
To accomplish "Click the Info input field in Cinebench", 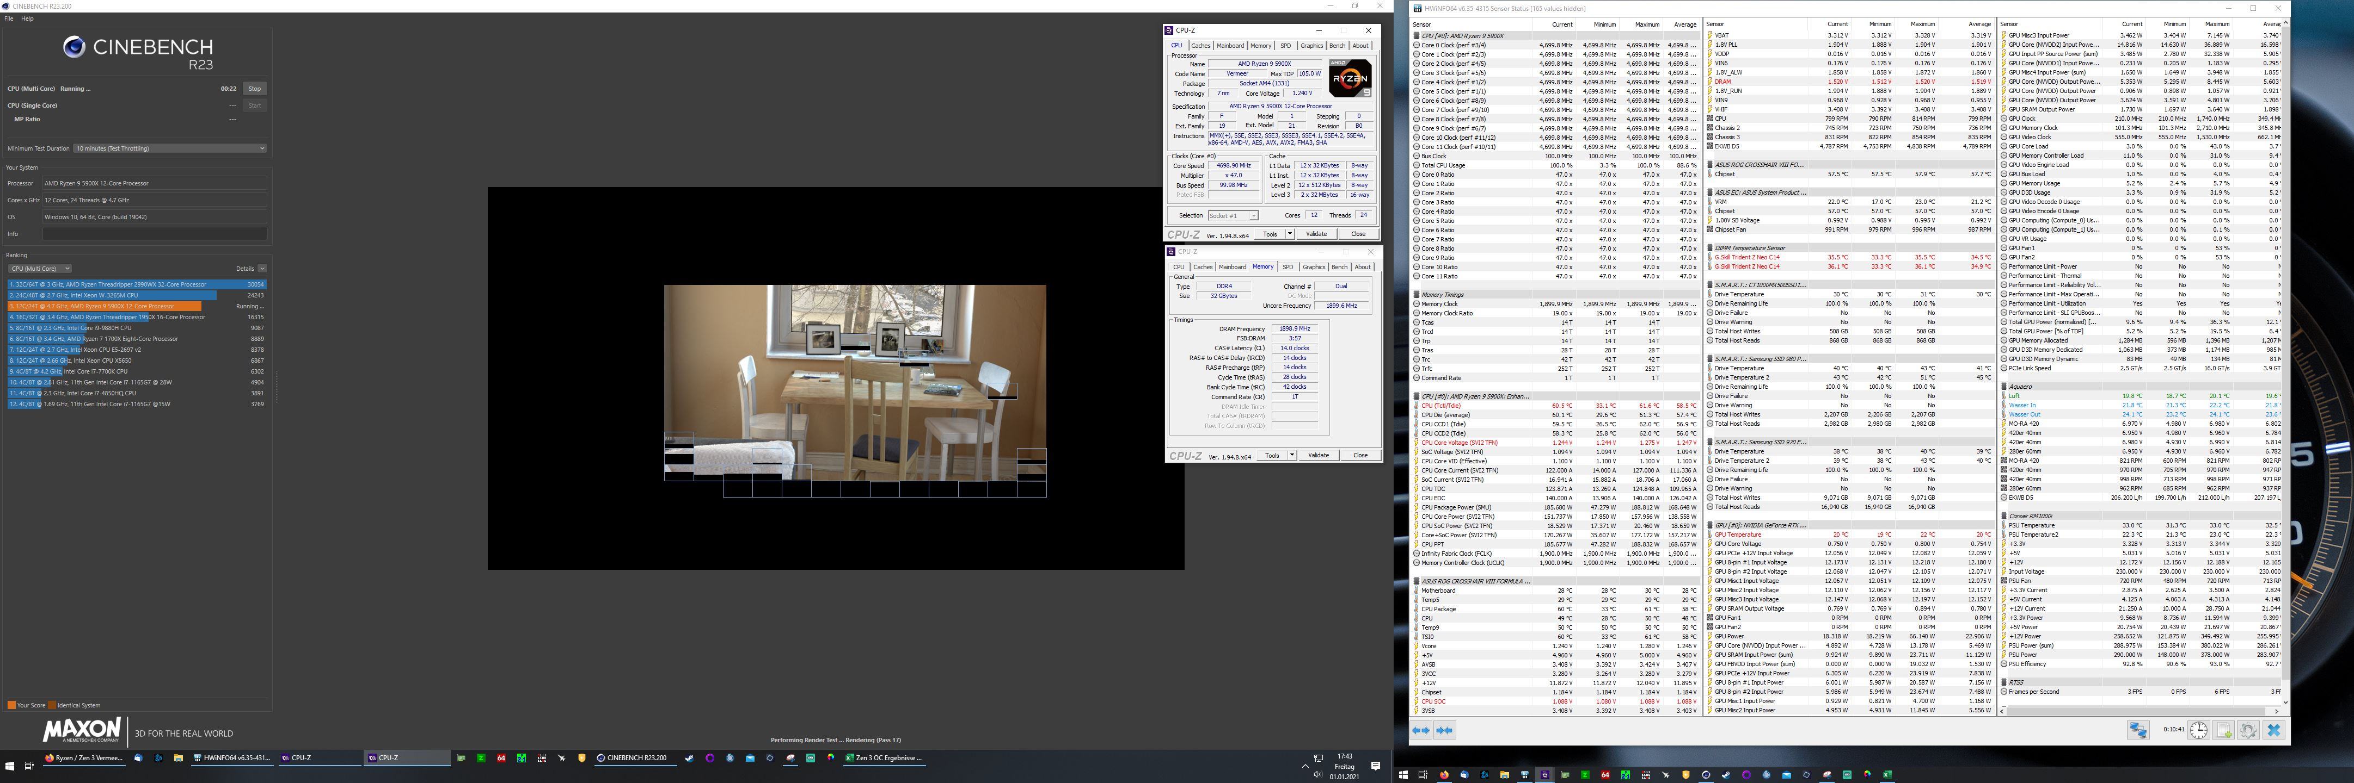I will coord(155,234).
